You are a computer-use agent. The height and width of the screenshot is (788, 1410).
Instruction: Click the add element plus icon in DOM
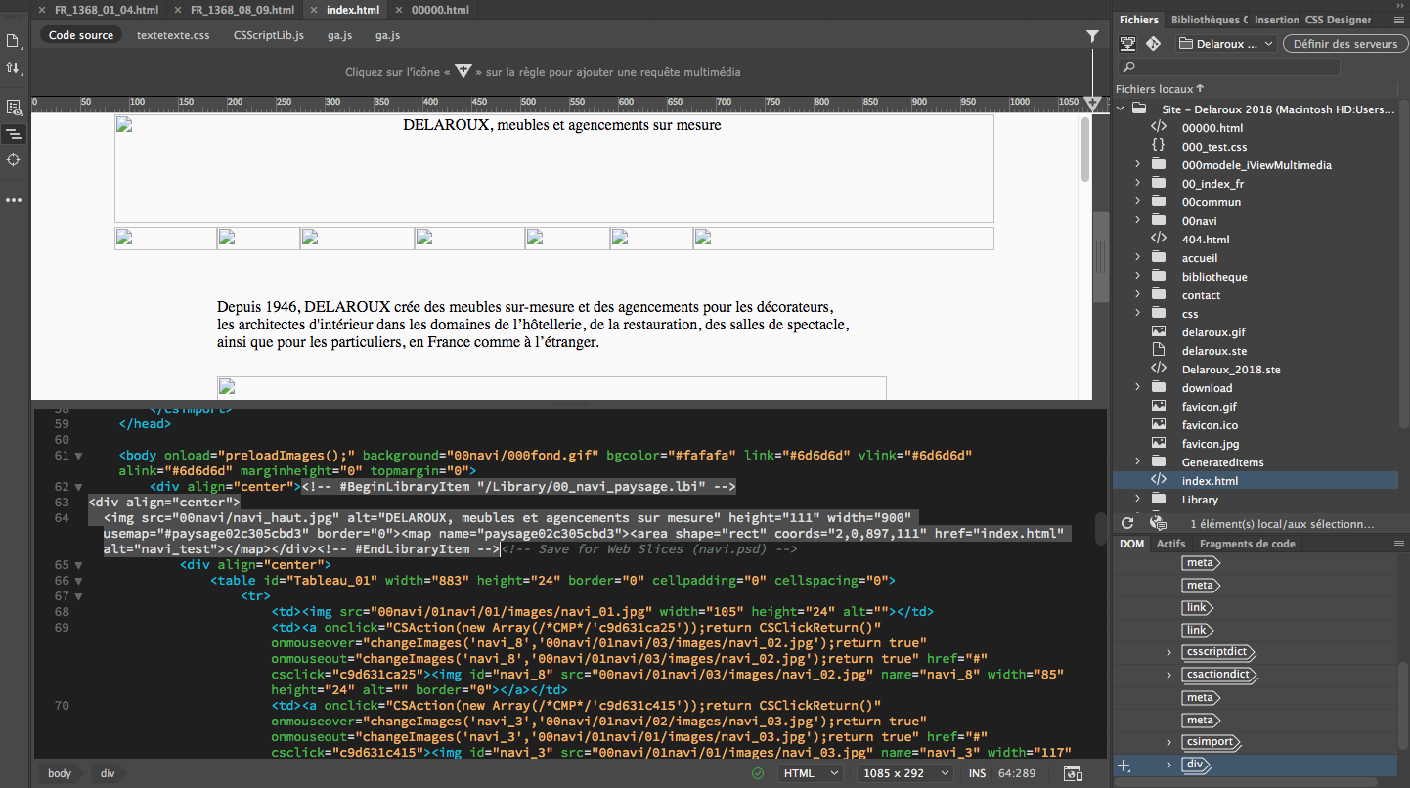coord(1124,765)
